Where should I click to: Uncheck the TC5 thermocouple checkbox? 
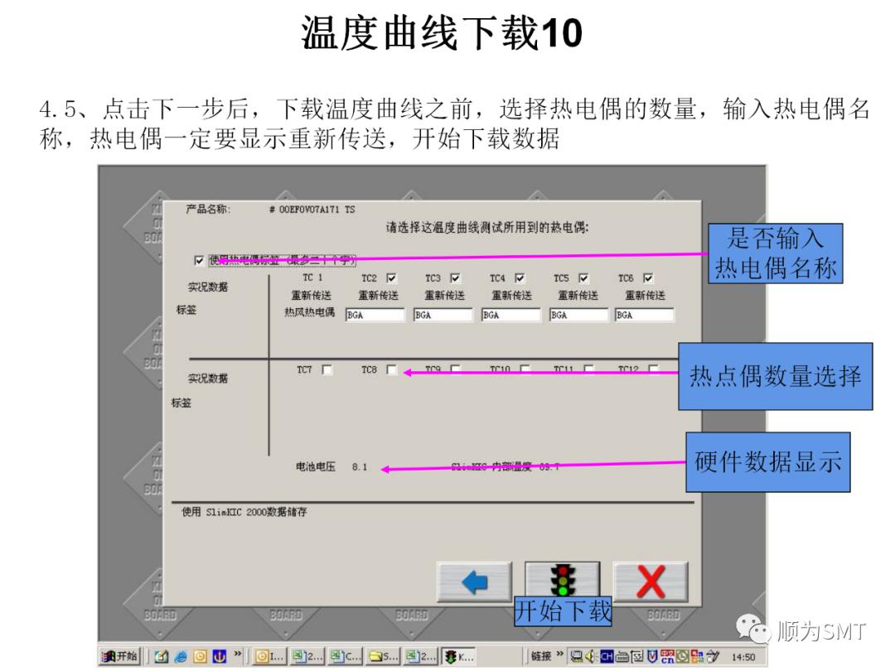pyautogui.click(x=583, y=278)
